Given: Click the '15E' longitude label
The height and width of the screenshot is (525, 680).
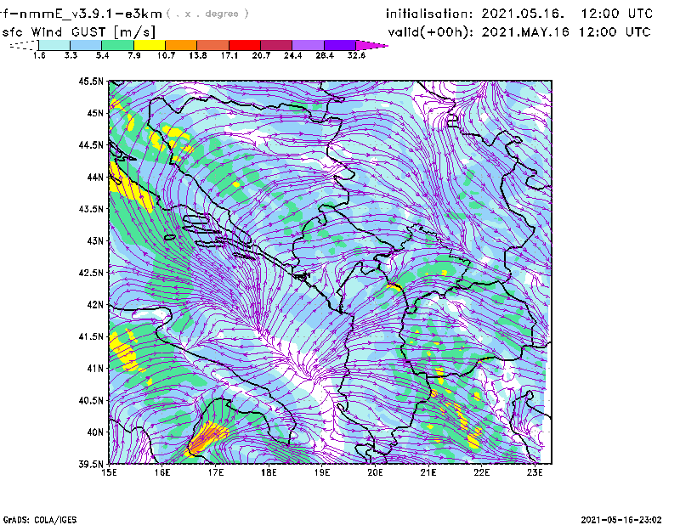Looking at the screenshot, I should coord(109,472).
